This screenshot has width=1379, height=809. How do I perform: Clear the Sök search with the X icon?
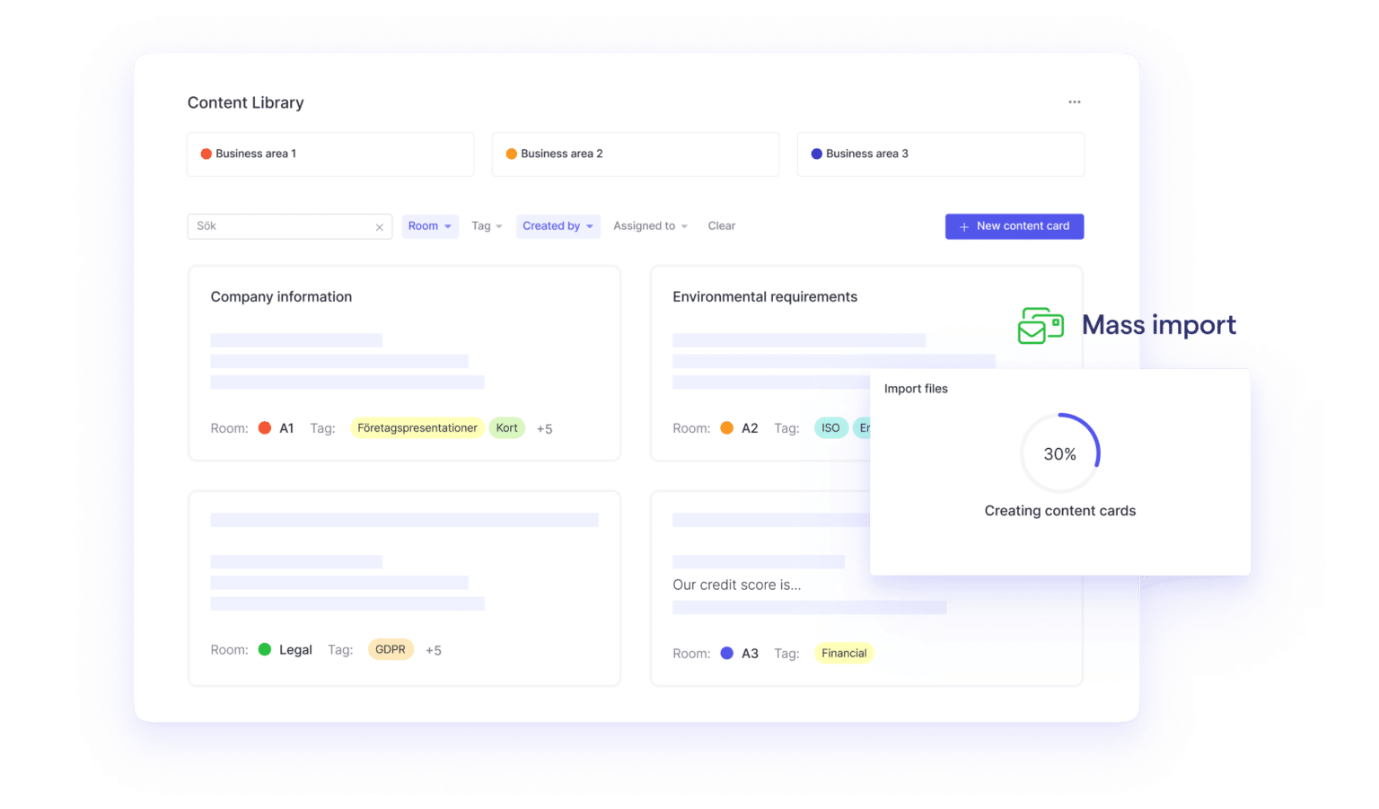tap(379, 226)
